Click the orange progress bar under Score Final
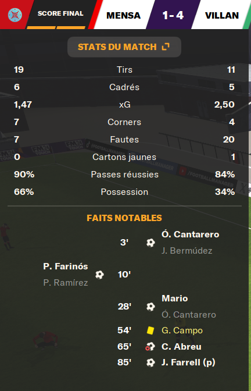This screenshot has width=251, height=391. [x=56, y=28]
